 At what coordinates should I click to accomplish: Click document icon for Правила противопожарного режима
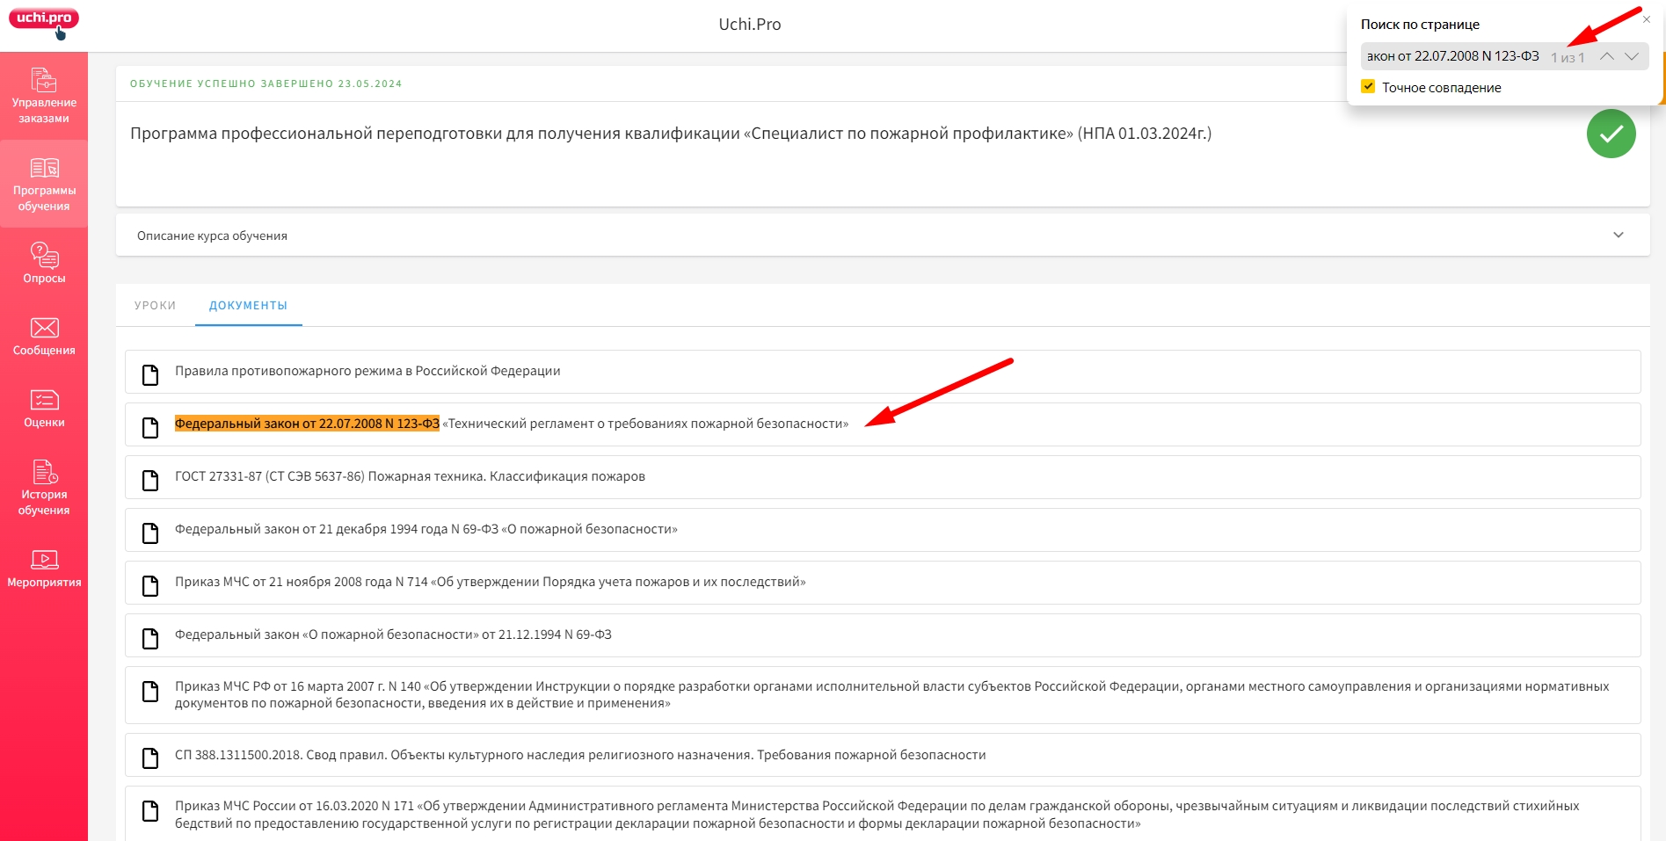150,375
